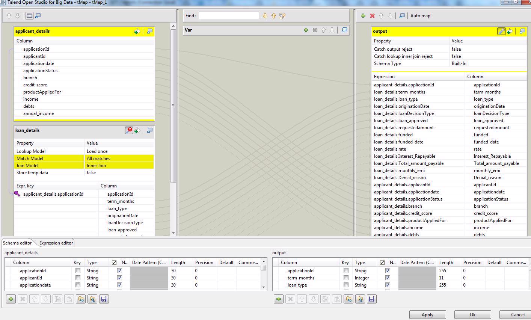Toggle Key checkbox for term_months in output
The width and height of the screenshot is (531, 320).
click(x=346, y=278)
